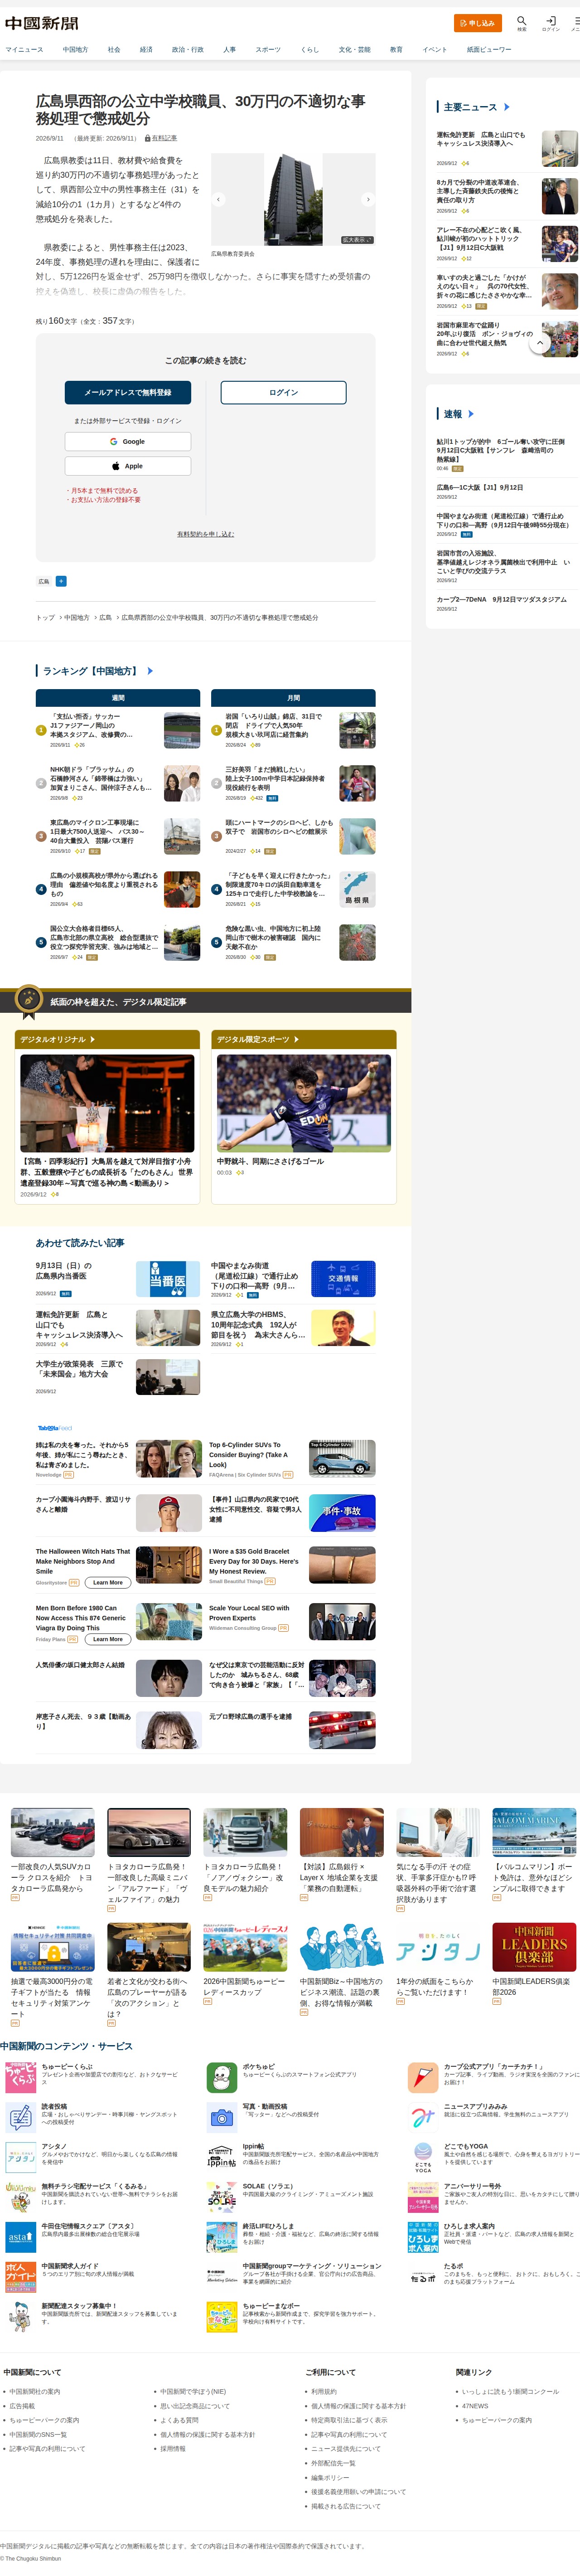Click the orange 申し込み button
The image size is (580, 2576).
[x=478, y=22]
